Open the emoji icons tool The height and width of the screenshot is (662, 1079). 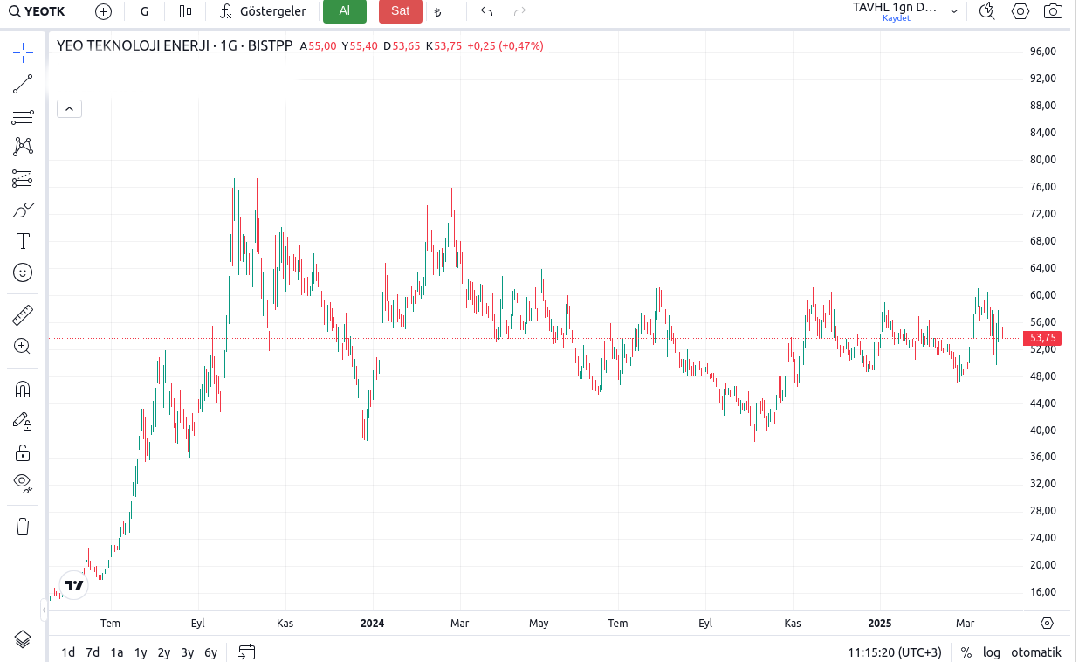23,272
